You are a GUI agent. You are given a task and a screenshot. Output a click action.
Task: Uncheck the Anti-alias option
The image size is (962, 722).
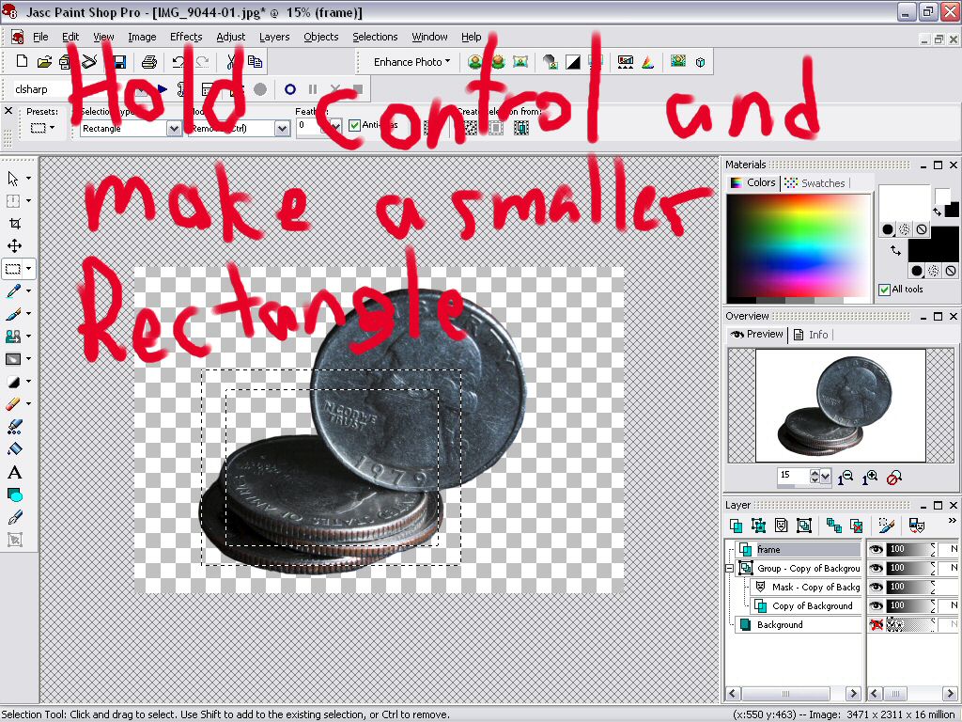click(x=353, y=124)
